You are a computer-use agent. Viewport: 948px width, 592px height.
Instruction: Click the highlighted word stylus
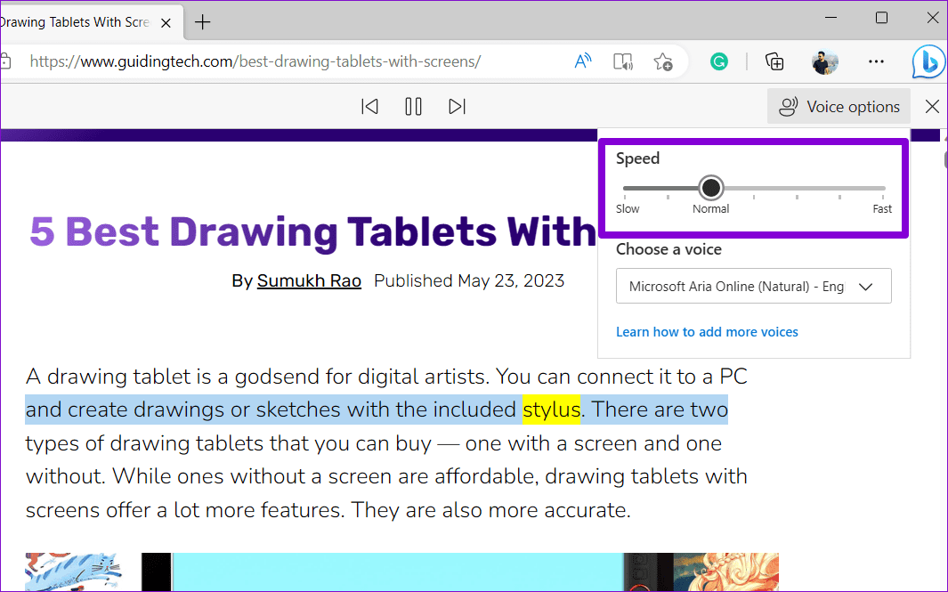click(551, 410)
